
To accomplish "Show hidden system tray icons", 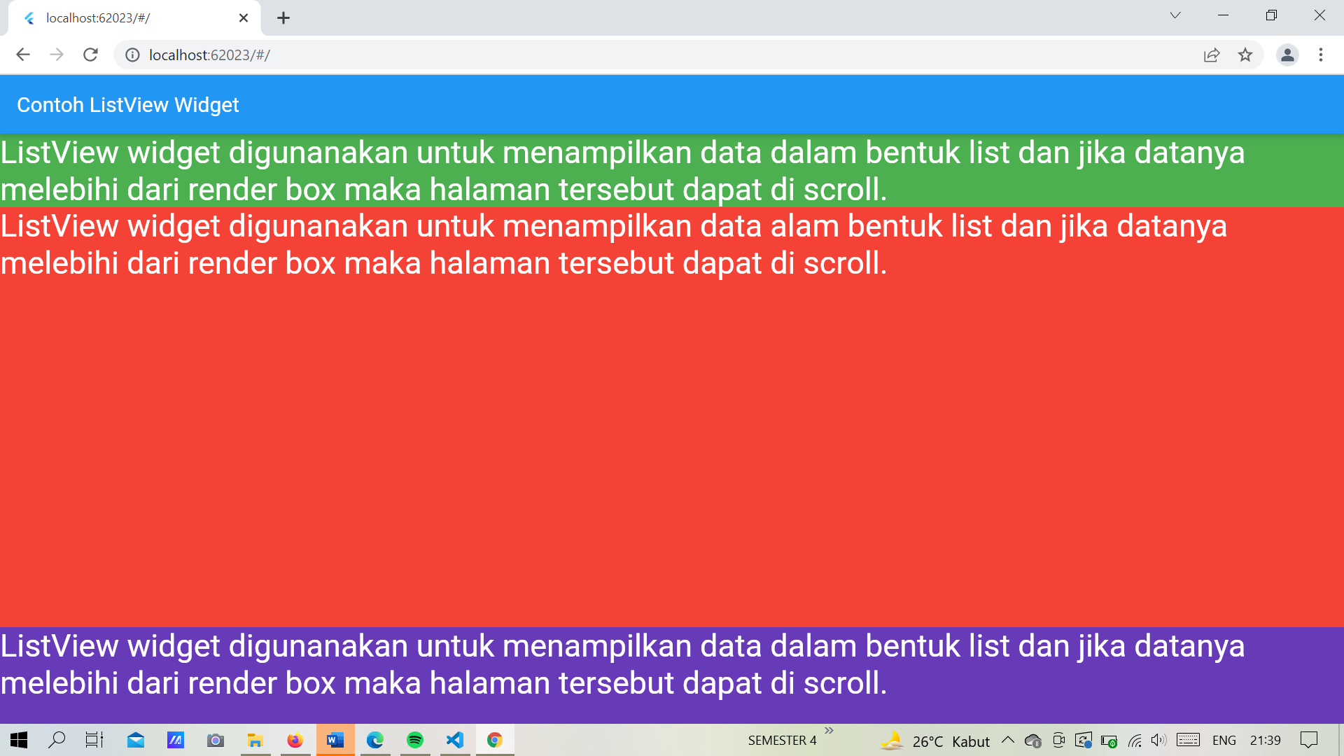I will 1008,740.
